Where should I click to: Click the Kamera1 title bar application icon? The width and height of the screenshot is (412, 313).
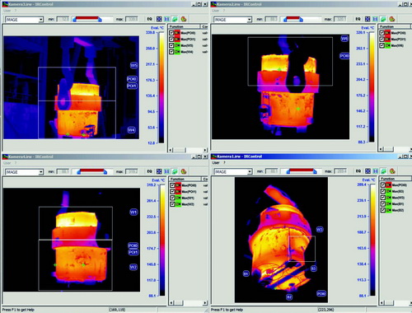point(213,156)
